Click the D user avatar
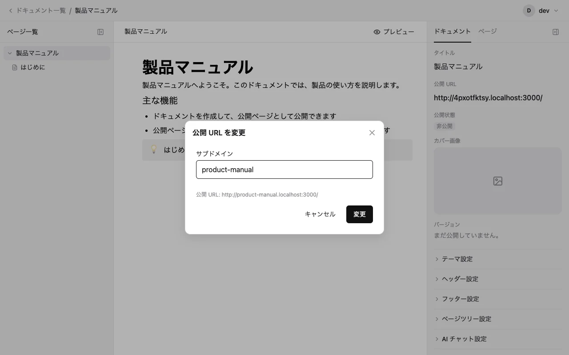 click(x=529, y=11)
